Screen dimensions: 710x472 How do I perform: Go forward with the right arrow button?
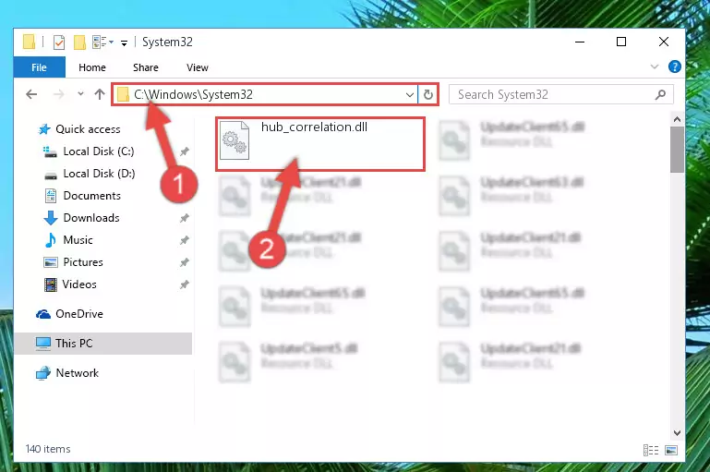[58, 94]
